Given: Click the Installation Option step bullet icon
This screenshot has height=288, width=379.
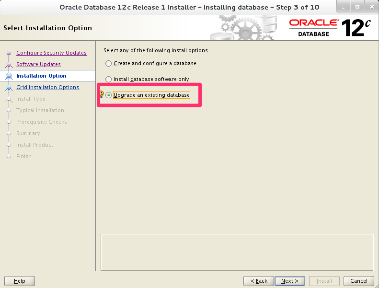Looking at the screenshot, I should click(9, 76).
